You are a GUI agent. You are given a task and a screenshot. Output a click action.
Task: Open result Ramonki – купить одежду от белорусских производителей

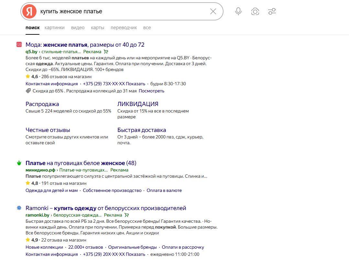click(106, 208)
